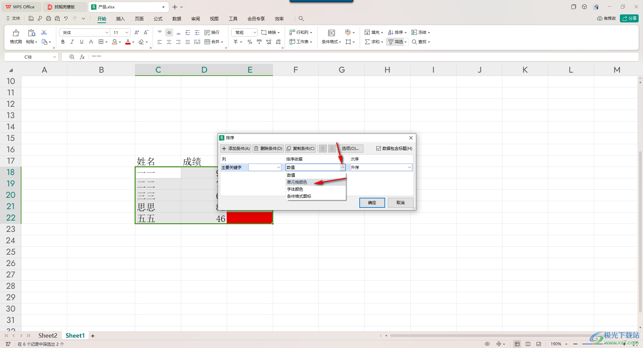Open the font name 宋体 dropdown
643x348 pixels.
pos(107,32)
